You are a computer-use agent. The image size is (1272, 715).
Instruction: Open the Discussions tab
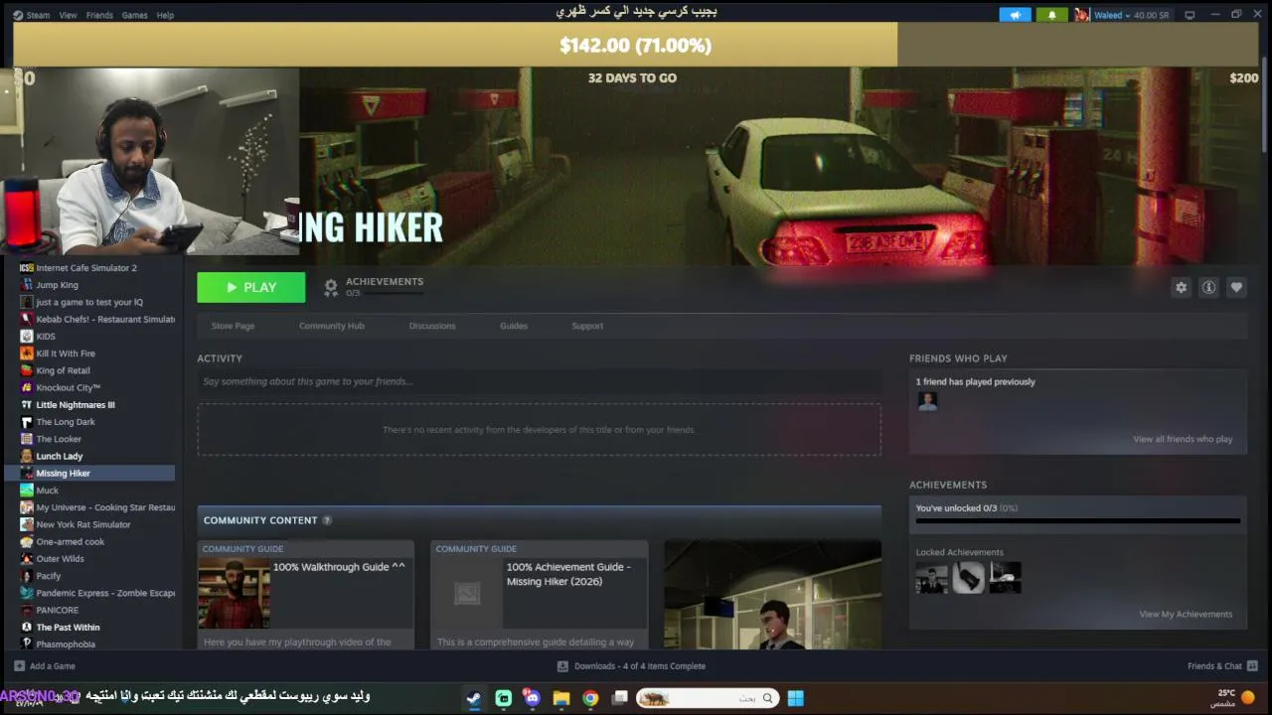pos(432,326)
